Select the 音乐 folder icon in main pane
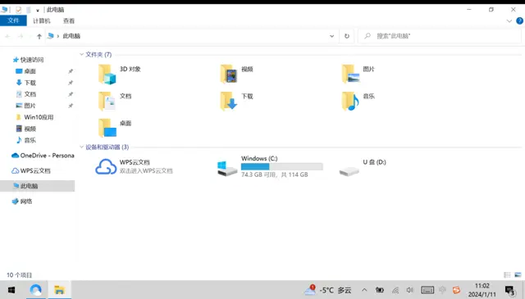The image size is (525, 299). [350, 102]
